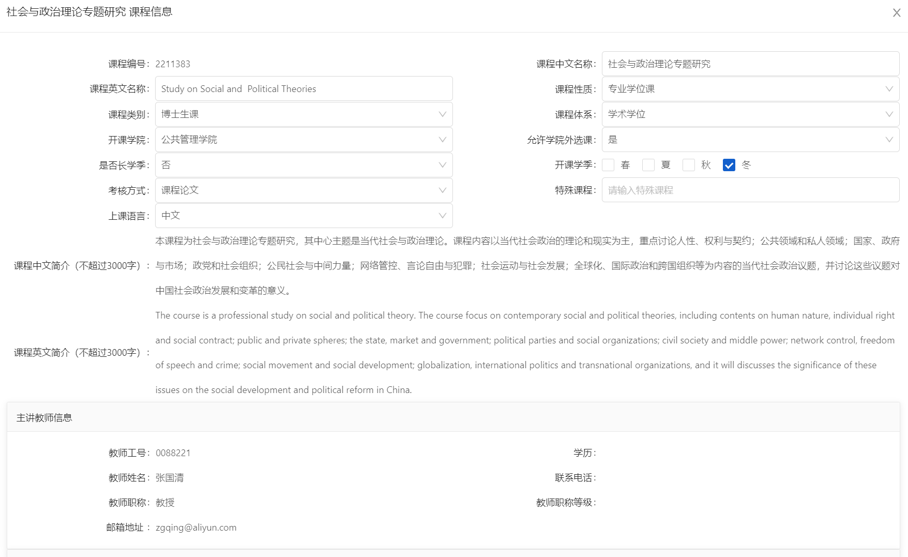Click the 主讲教师信息 section header
The image size is (908, 557).
pos(44,418)
